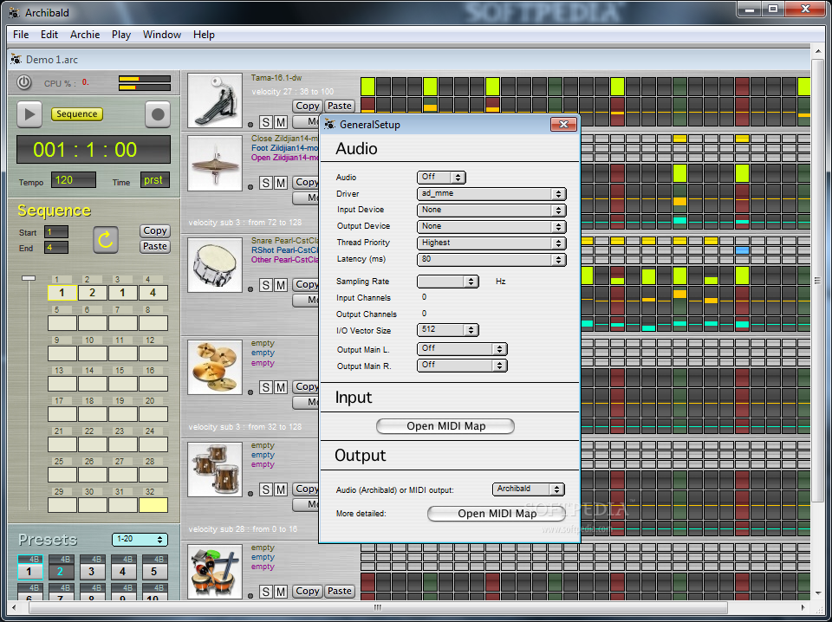Click the drum icon beside Demo 1.arc
This screenshot has width=832, height=622.
pyautogui.click(x=16, y=60)
